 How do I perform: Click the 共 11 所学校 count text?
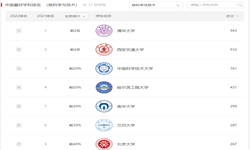[x=94, y=5]
